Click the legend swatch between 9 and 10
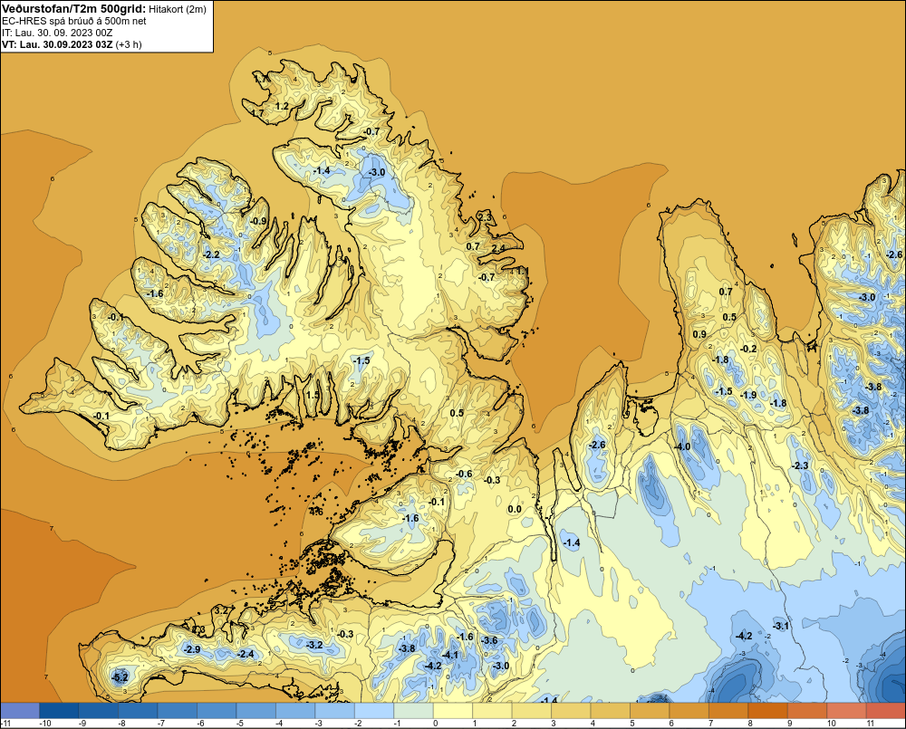The width and height of the screenshot is (906, 729). [x=807, y=711]
